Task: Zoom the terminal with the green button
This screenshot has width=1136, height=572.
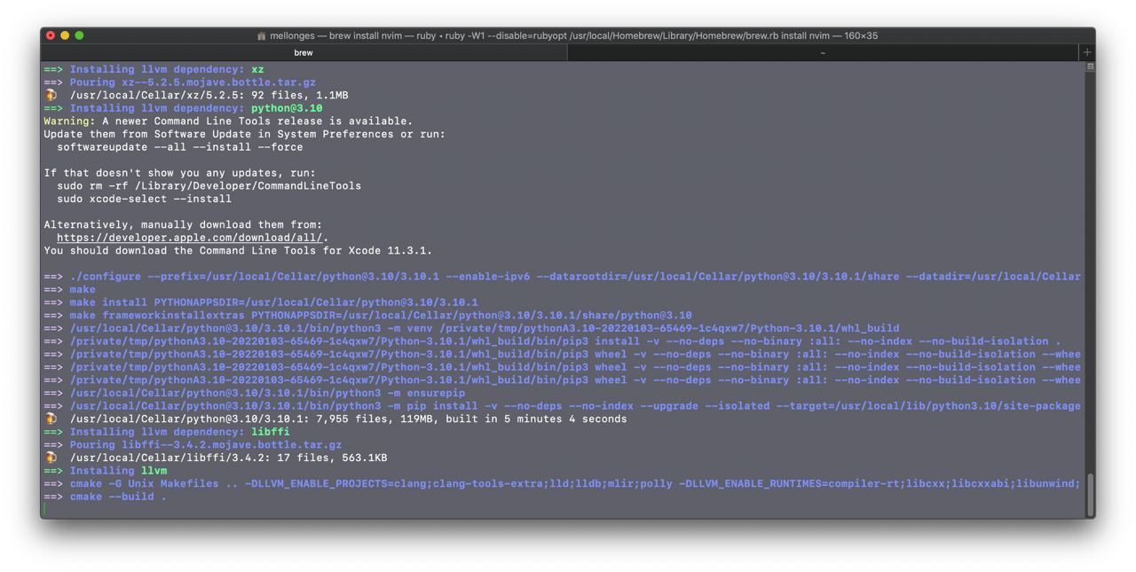Action: click(79, 35)
